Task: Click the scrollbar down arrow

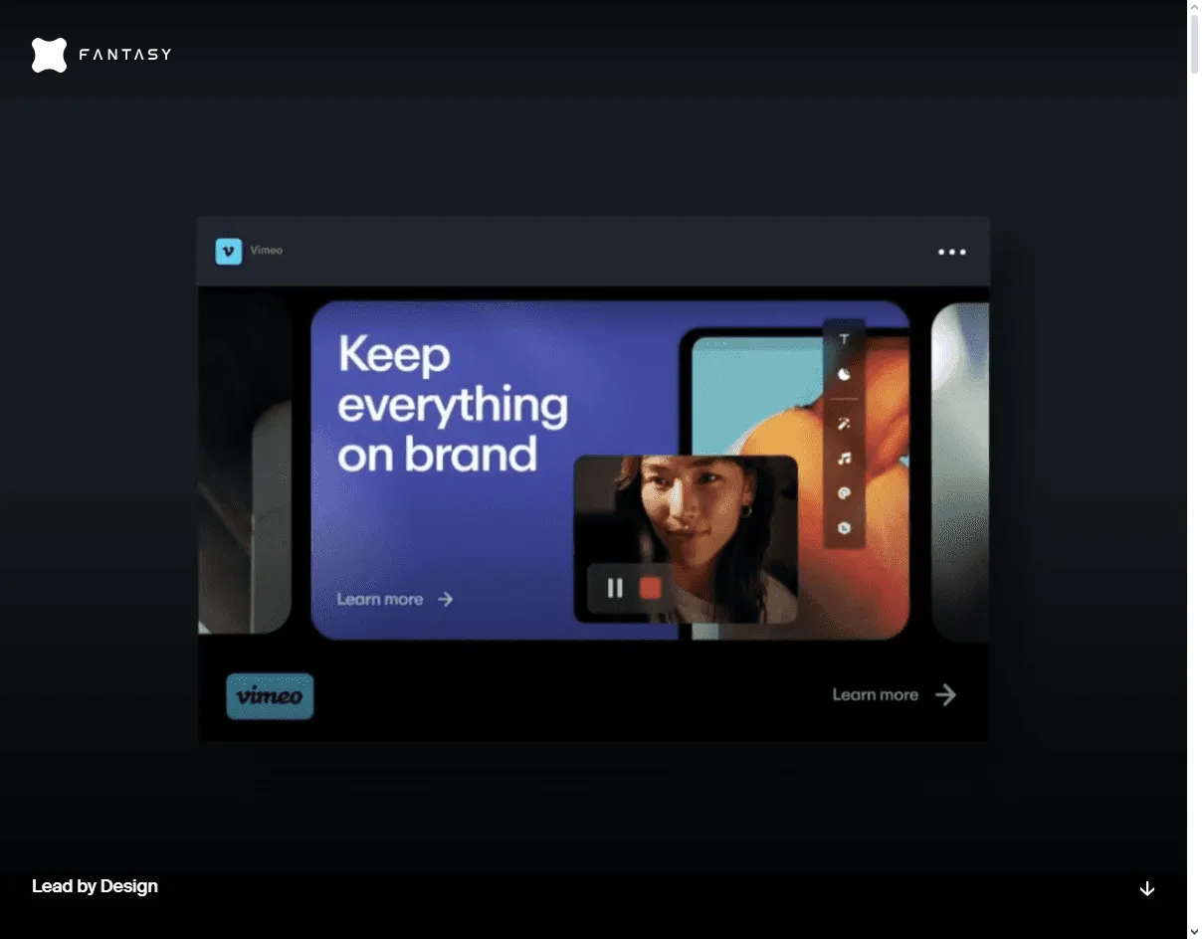Action: (x=1195, y=932)
